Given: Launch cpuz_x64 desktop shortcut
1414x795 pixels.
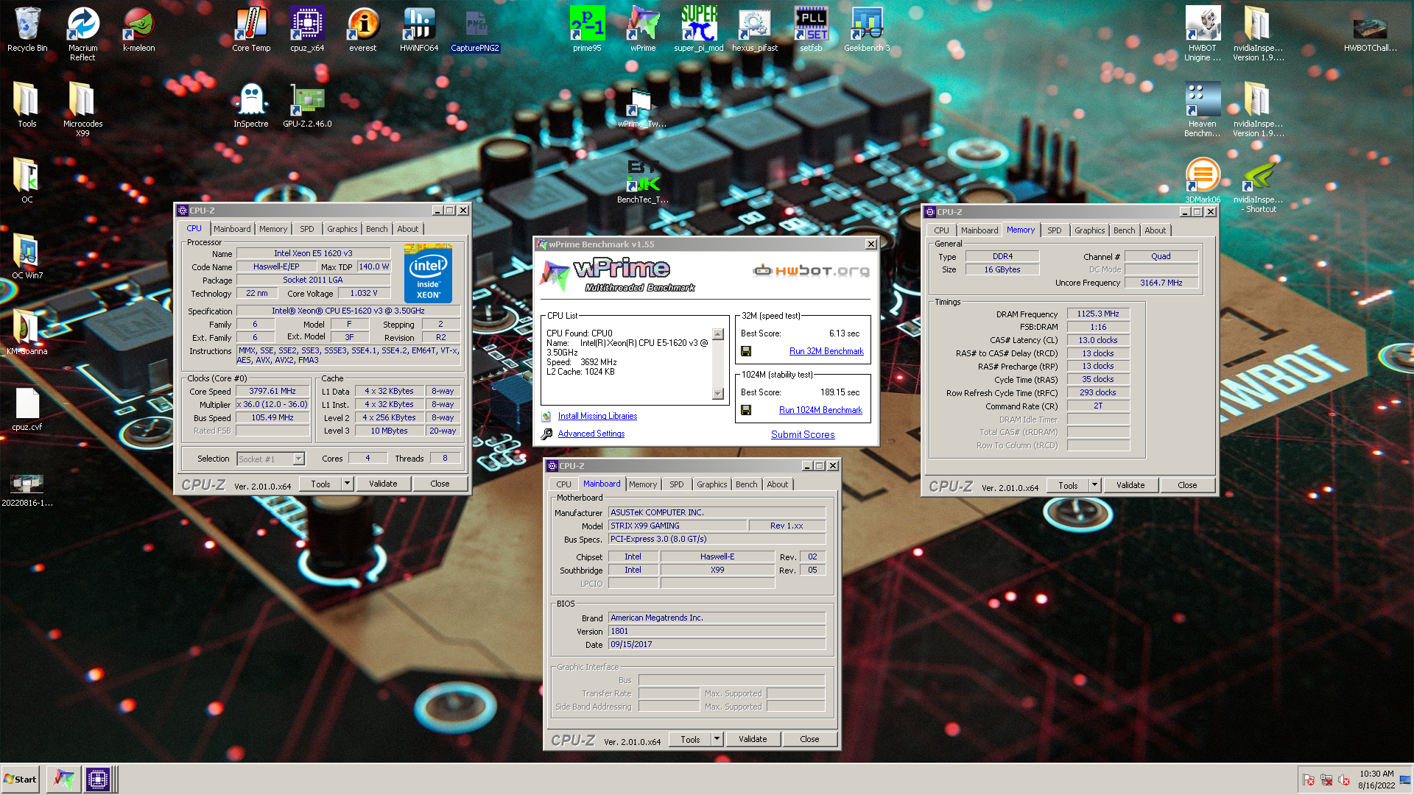Looking at the screenshot, I should pyautogui.click(x=307, y=29).
